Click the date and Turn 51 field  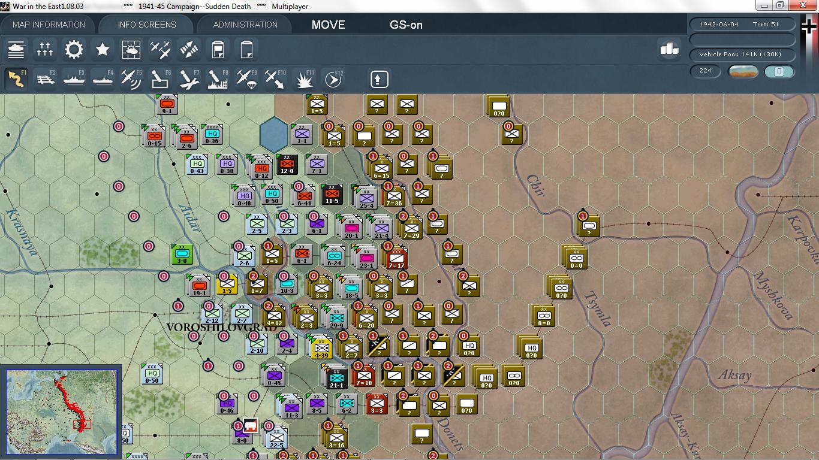pos(743,24)
